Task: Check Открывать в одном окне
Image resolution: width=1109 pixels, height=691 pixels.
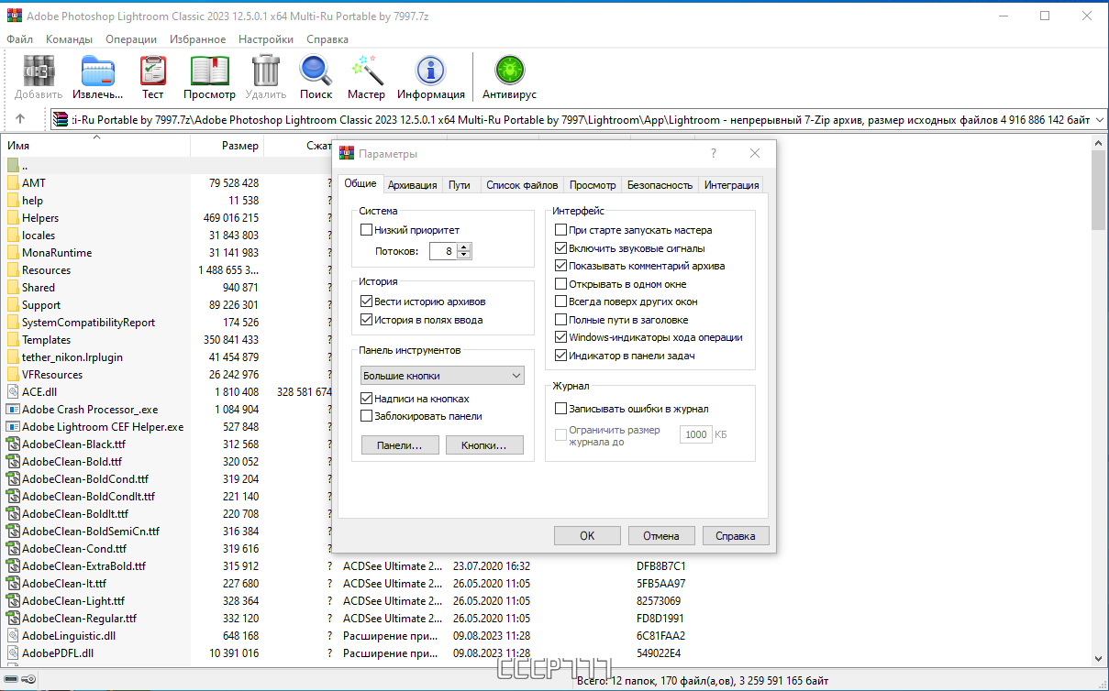Action: pyautogui.click(x=561, y=284)
